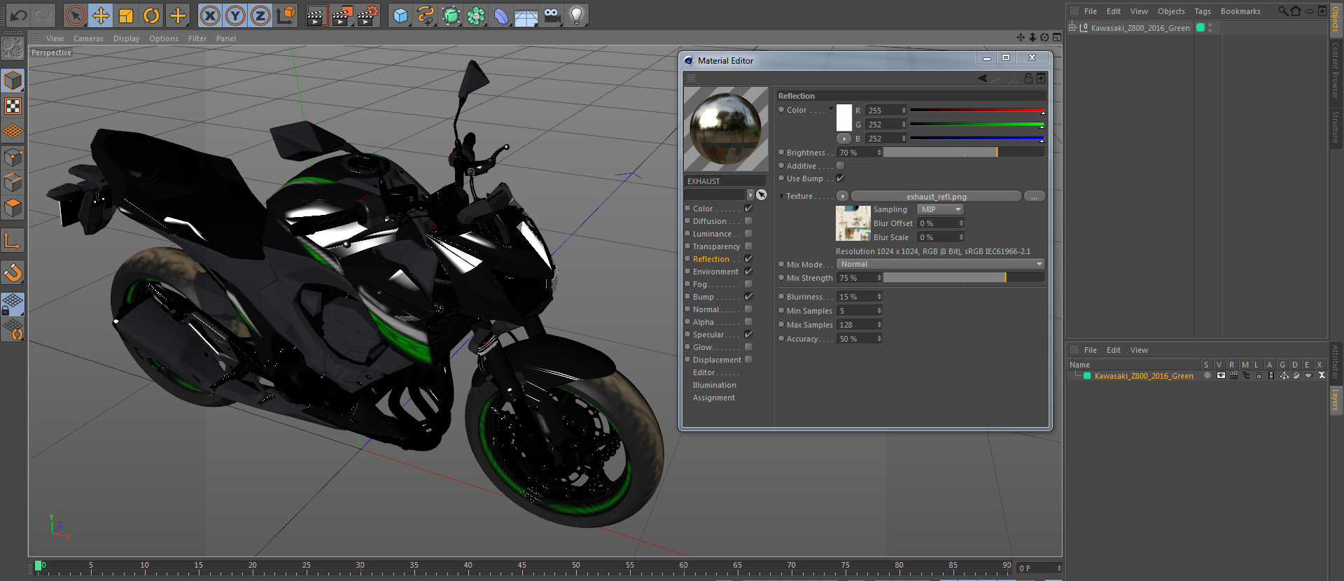Expand the Texture parameter triangle
This screenshot has height=581, width=1344.
(781, 196)
